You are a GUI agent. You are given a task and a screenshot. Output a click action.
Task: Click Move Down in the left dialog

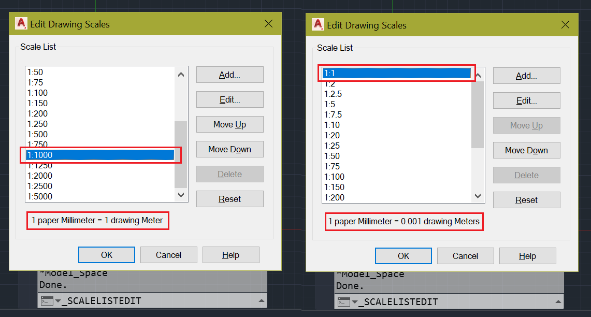tap(229, 149)
